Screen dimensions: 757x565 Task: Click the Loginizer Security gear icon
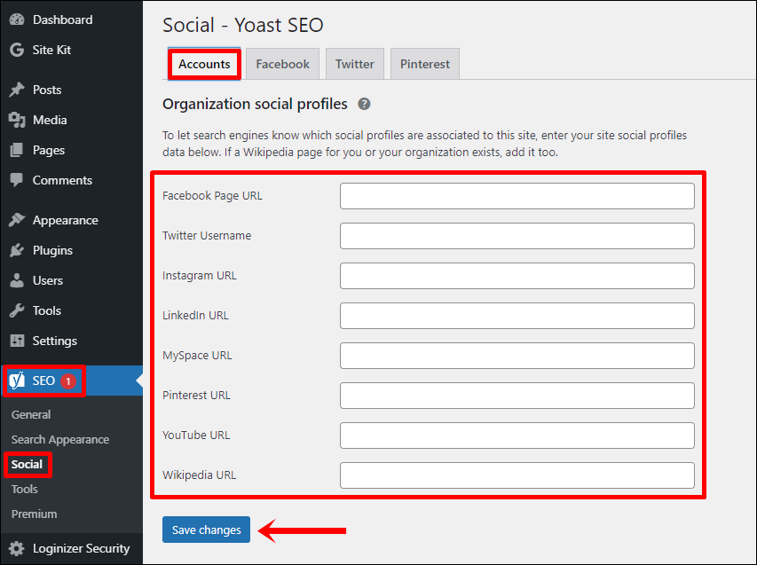(x=17, y=549)
